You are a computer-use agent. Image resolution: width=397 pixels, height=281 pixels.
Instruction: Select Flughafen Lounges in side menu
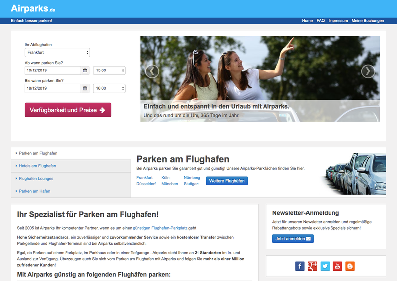[71, 179]
